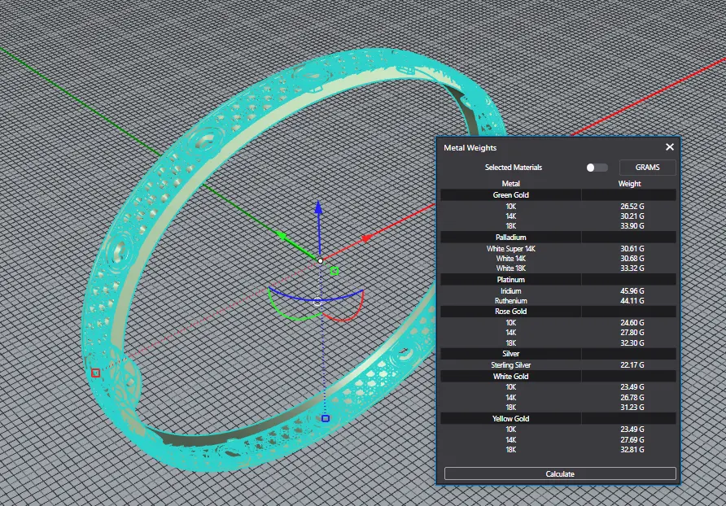Click the 10K row under Green Gold
Image resolution: width=726 pixels, height=506 pixels.
[x=558, y=207]
